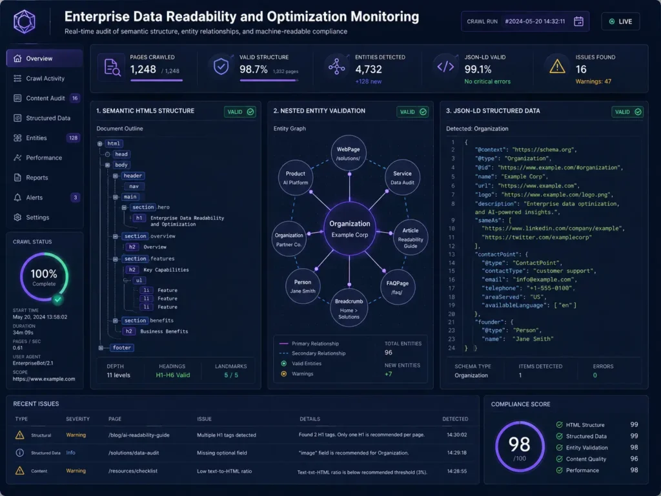Expand the html tree node
Image resolution: width=661 pixels, height=496 pixels.
(100, 144)
